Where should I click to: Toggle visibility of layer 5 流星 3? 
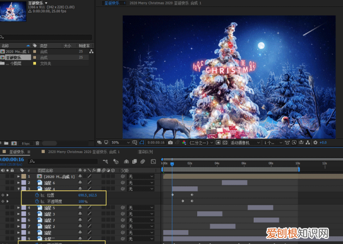tap(4, 214)
